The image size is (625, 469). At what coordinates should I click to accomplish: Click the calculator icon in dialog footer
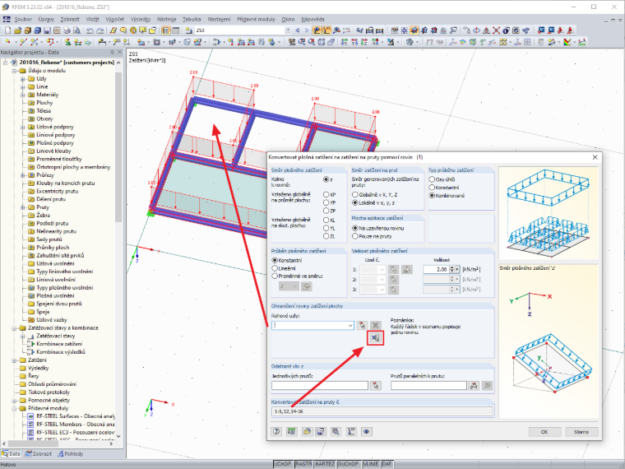click(x=291, y=431)
